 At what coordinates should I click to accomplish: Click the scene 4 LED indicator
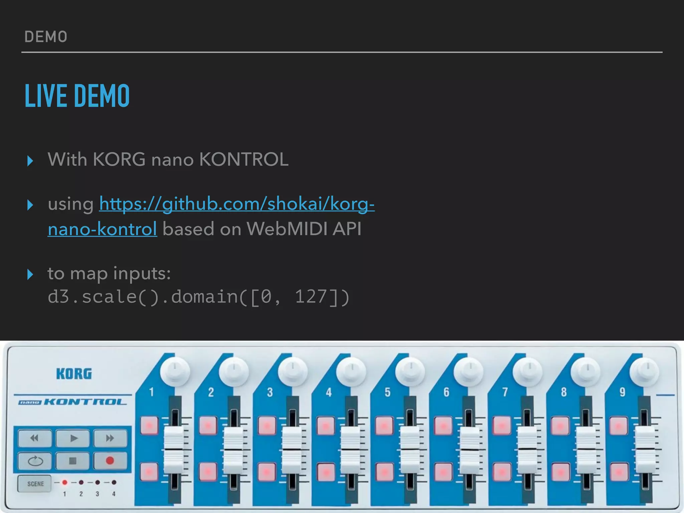pos(114,482)
